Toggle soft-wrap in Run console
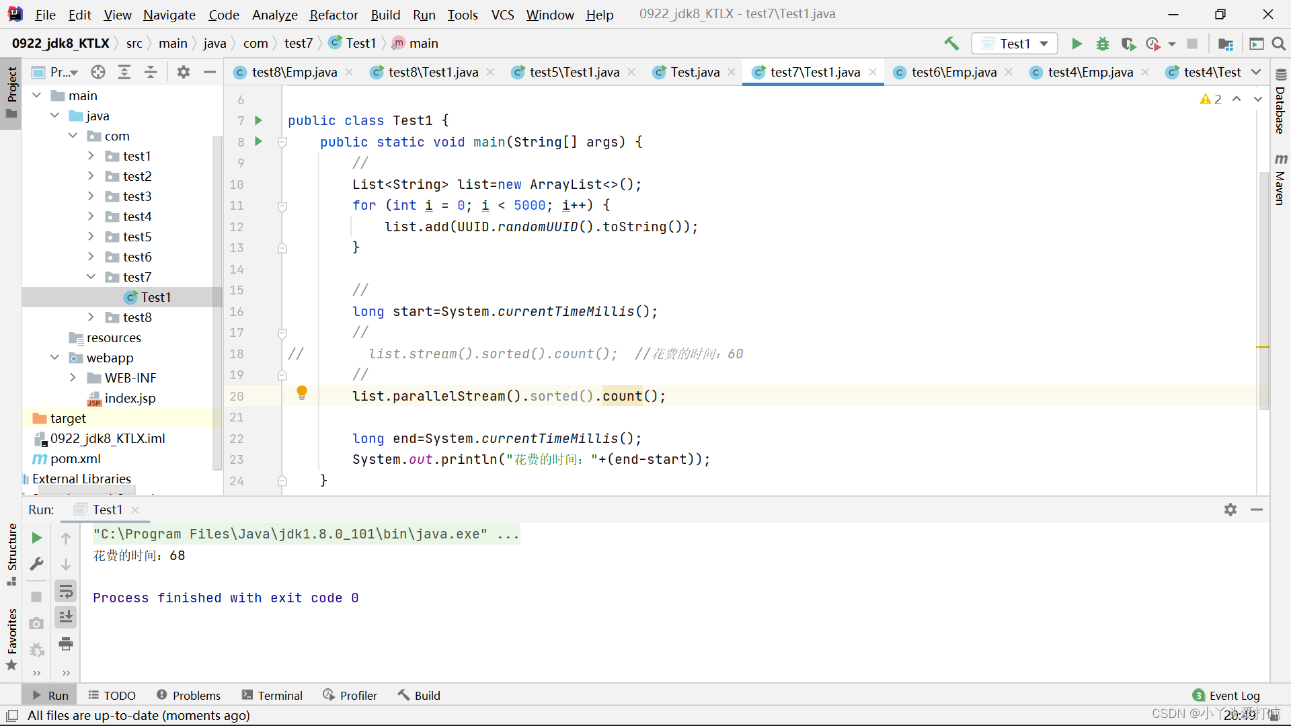The width and height of the screenshot is (1291, 726). [66, 592]
